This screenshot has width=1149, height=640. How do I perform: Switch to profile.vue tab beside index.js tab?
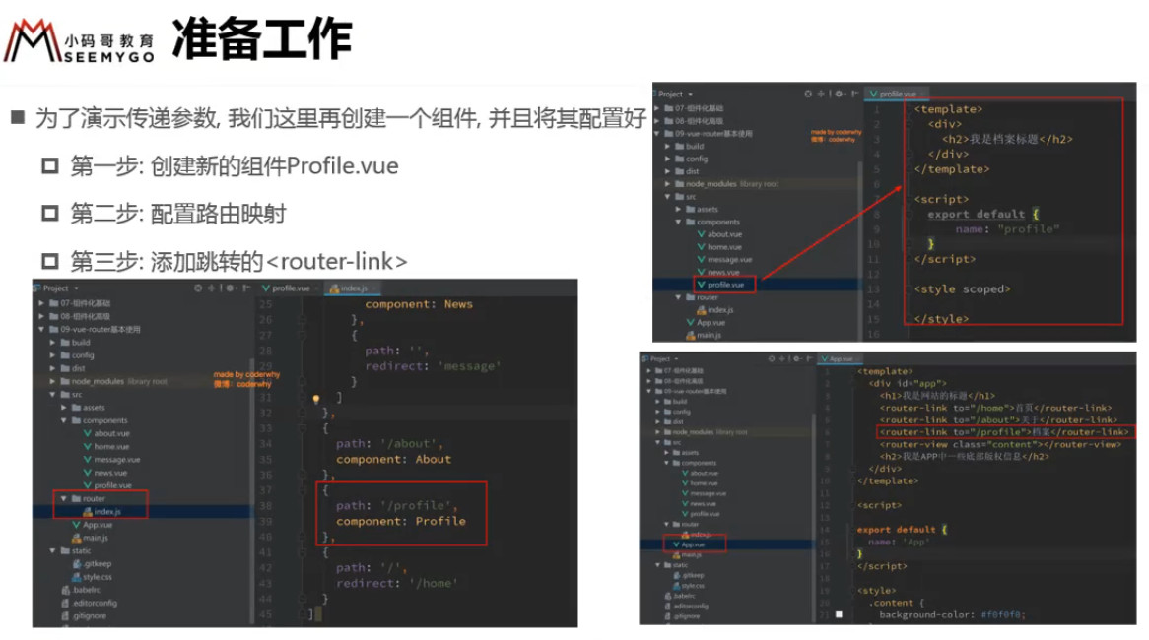point(286,288)
